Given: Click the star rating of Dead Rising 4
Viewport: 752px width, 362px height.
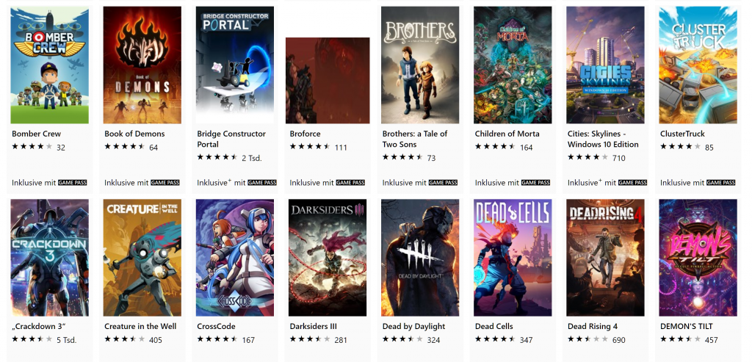Looking at the screenshot, I should click(x=587, y=339).
